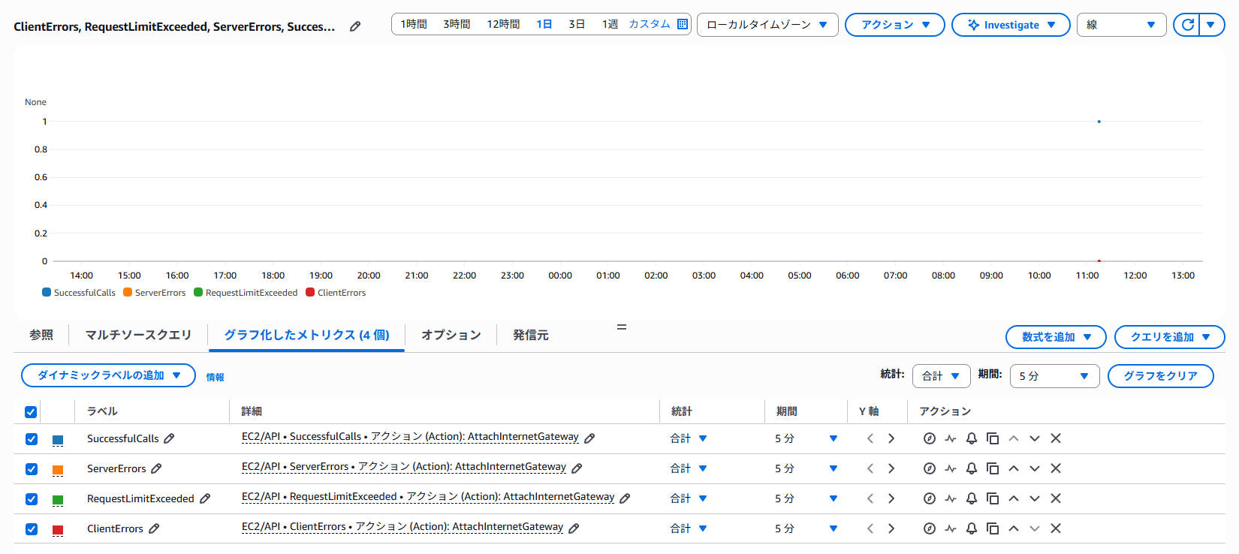Open the 期間 dropdown in ClientErrors row

pyautogui.click(x=806, y=528)
